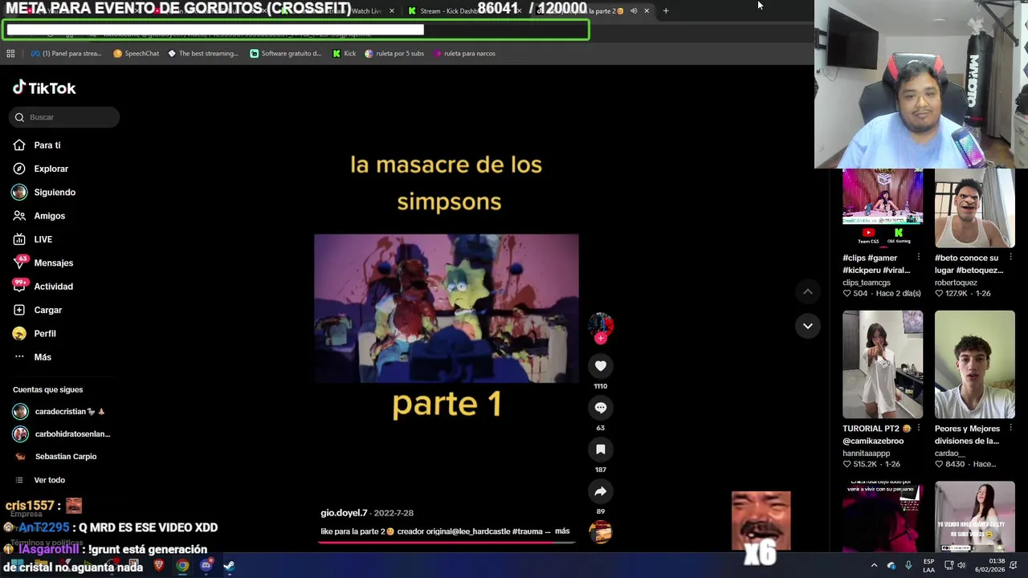Click the Buscar search field
Screen dimensions: 1028x578
[x=64, y=117]
